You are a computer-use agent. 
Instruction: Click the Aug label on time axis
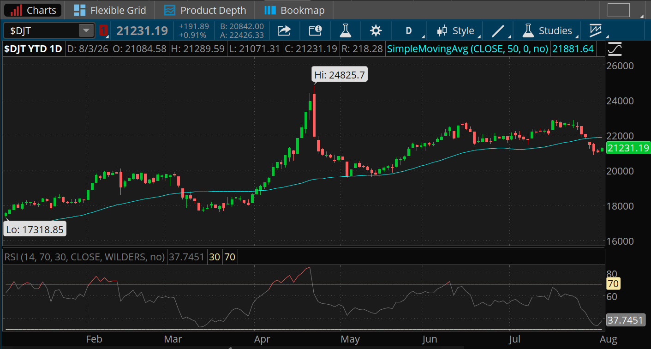609,340
